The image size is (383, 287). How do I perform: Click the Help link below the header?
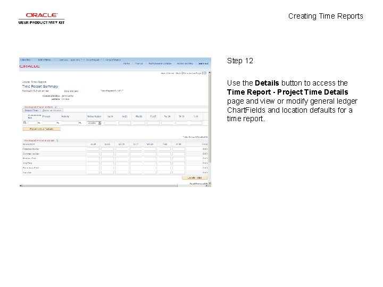[178, 73]
